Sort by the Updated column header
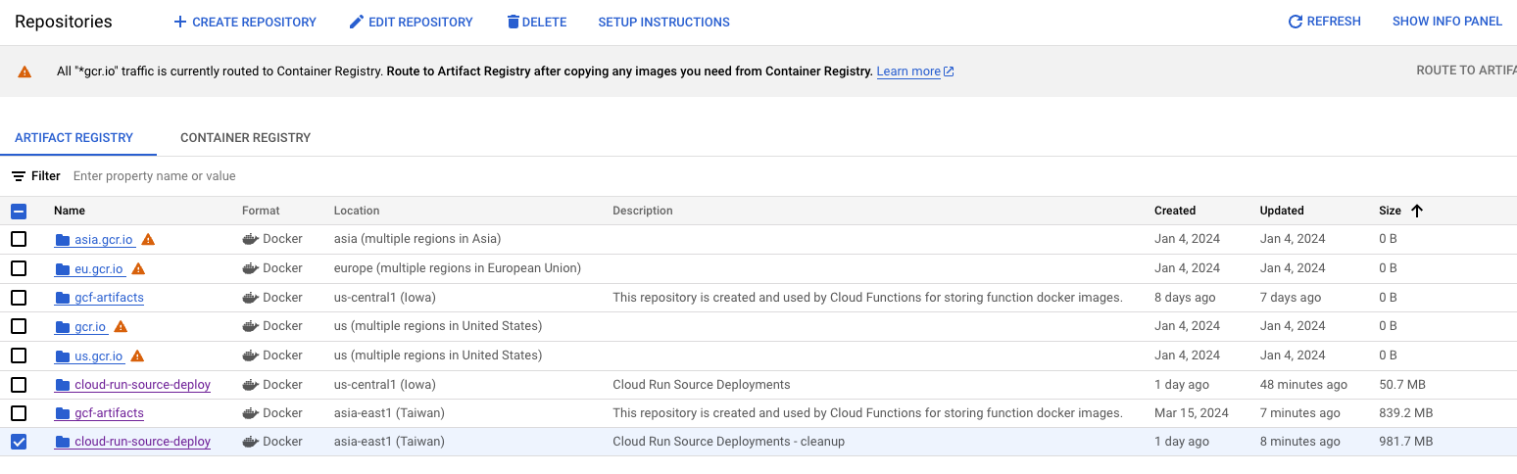The width and height of the screenshot is (1517, 474). [1282, 211]
